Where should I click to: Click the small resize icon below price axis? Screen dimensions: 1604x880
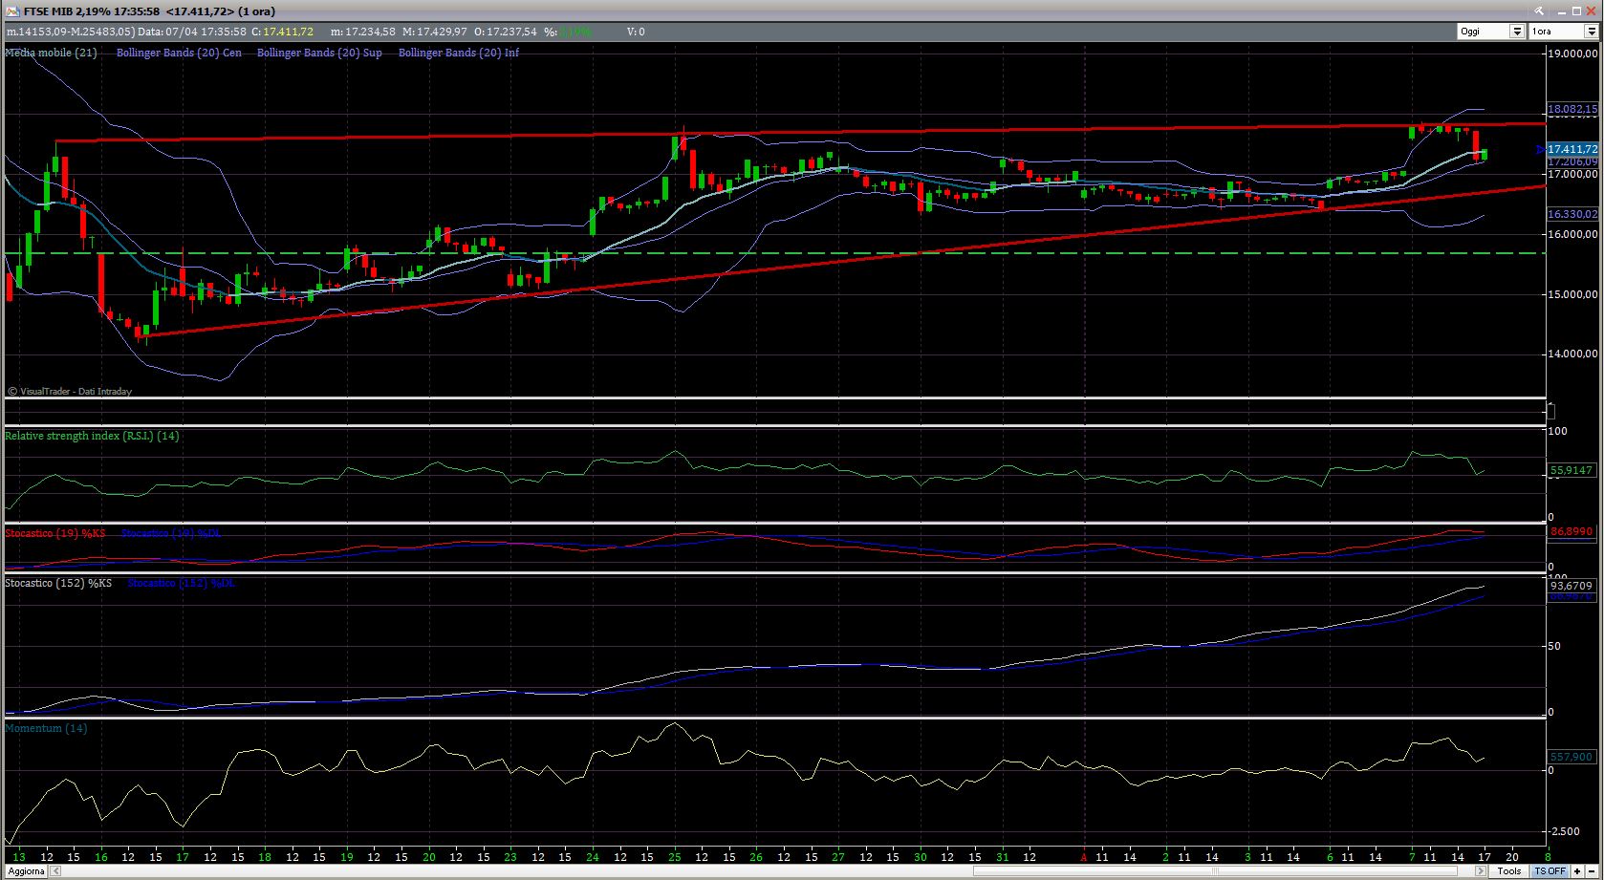pos(1550,412)
